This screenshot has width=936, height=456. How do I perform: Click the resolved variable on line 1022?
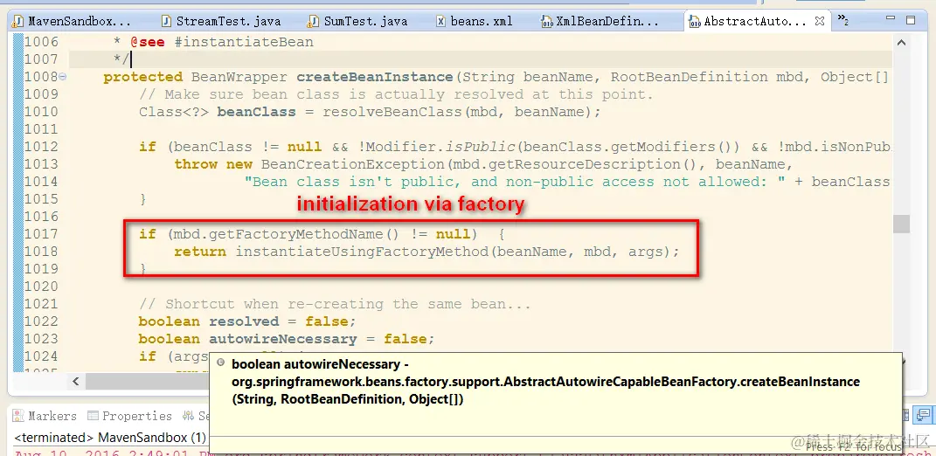(x=244, y=321)
